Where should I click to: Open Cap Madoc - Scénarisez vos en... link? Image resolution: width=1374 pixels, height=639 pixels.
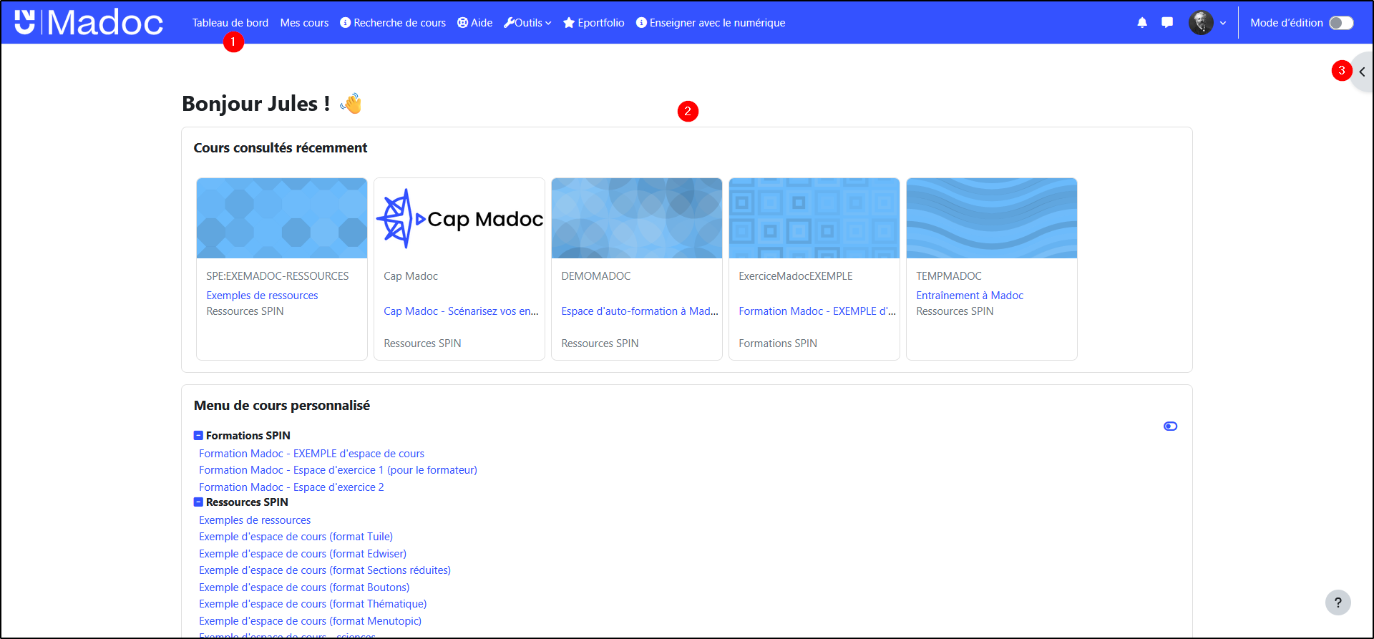pyautogui.click(x=461, y=311)
